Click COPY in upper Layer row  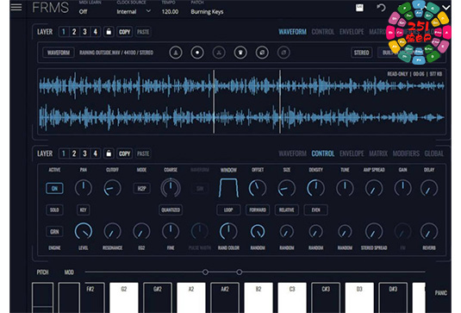[124, 32]
